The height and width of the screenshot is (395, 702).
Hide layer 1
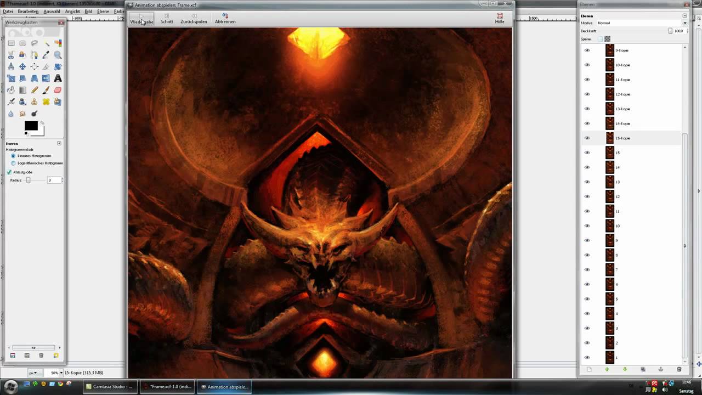(587, 358)
